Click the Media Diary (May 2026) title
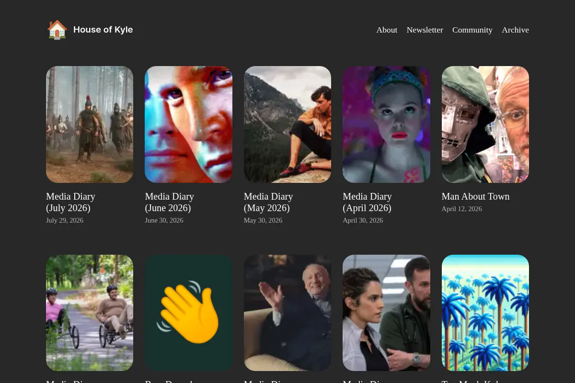This screenshot has height=383, width=575. click(x=268, y=202)
